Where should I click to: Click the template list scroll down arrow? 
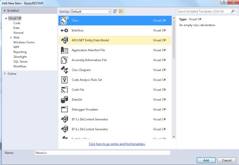[x=174, y=137]
